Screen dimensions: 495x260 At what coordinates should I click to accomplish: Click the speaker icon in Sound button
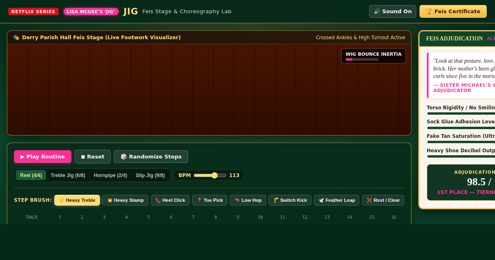(377, 12)
